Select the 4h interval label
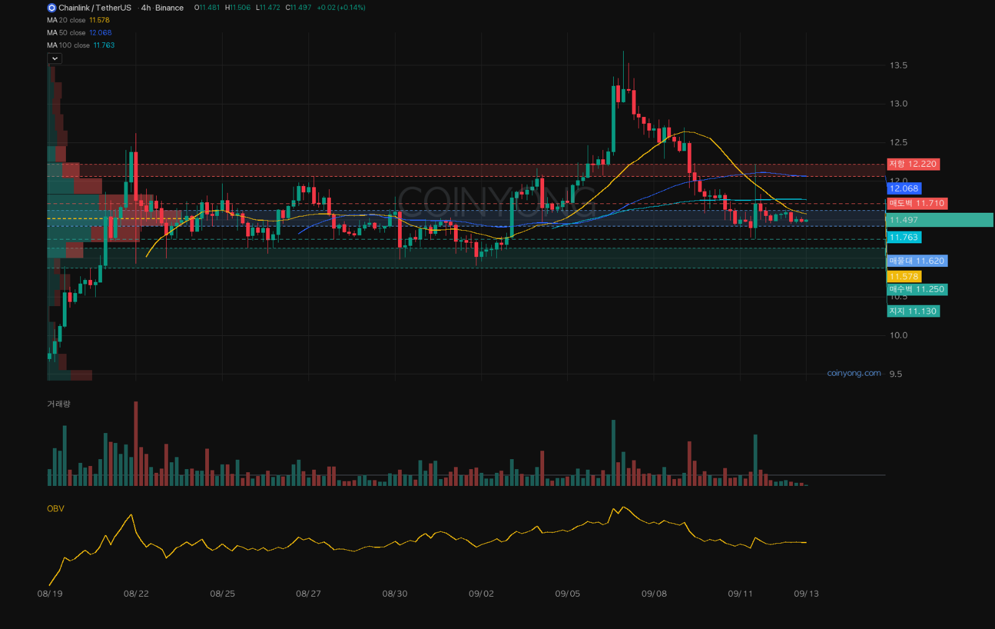995x629 pixels. (146, 8)
